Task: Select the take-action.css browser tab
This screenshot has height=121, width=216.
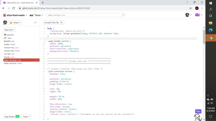Action: pos(20,3)
